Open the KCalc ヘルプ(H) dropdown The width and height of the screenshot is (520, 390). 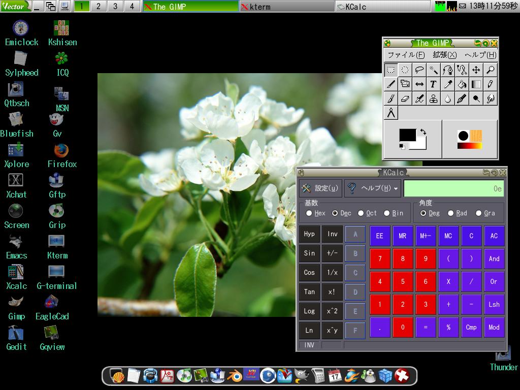373,188
